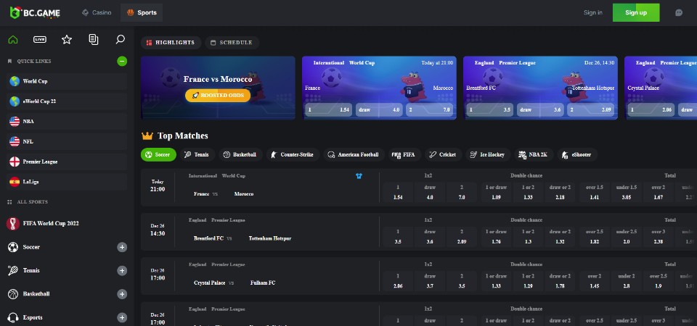697x326 pixels.
Task: Click the Boosted Odds button
Action: pos(218,96)
